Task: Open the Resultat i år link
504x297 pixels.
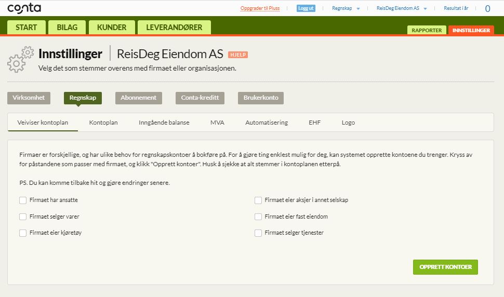Action: (x=456, y=8)
